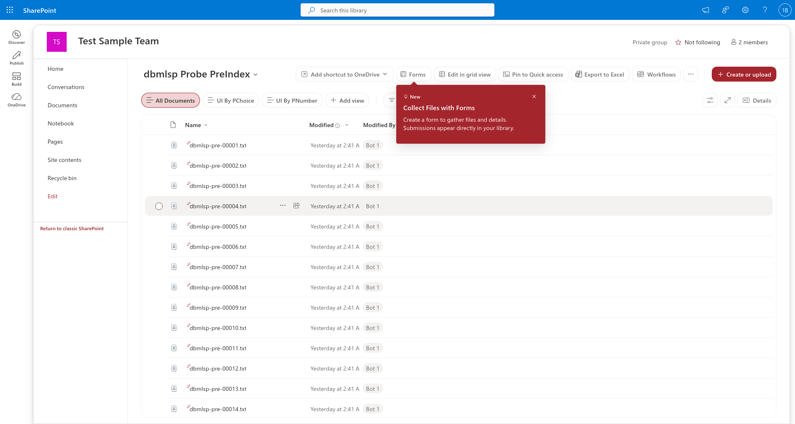Select dbmlsp-pre-00004.txt row circle checkbox
This screenshot has height=424, width=795.
159,206
